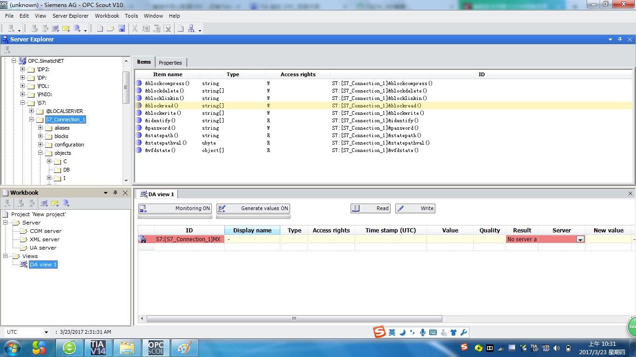The image size is (636, 357).
Task: Click the add view list icon in main toolbar
Action: point(55,28)
